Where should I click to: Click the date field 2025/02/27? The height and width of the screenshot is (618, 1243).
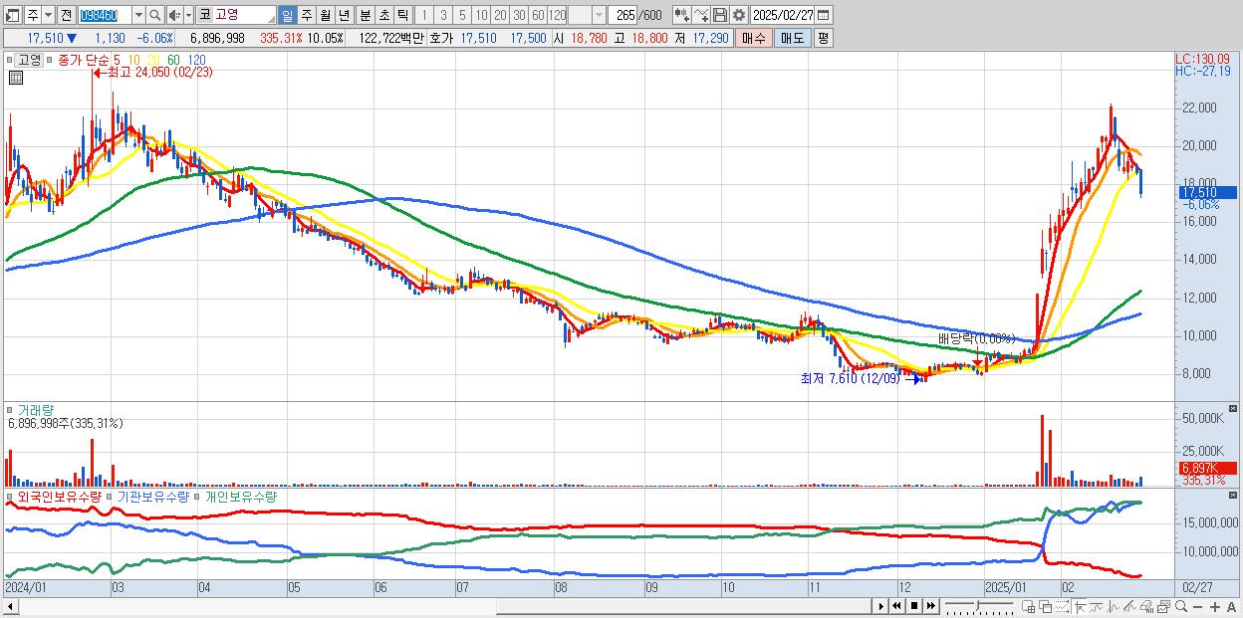(x=783, y=15)
